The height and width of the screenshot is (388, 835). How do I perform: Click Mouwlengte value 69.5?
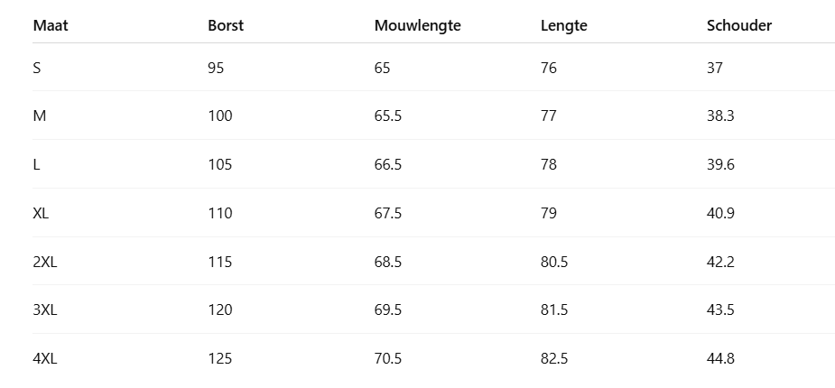387,309
